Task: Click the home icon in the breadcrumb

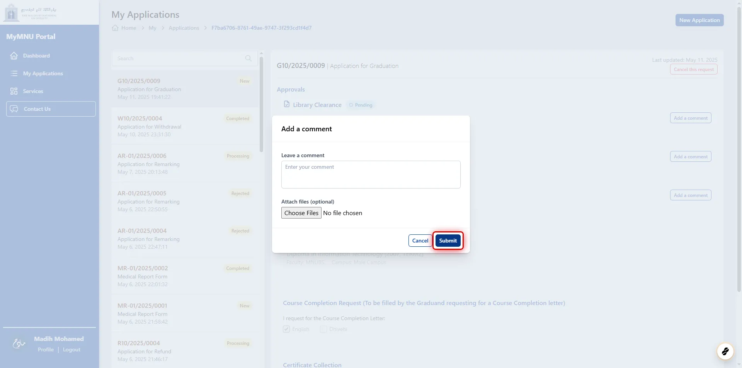Action: pos(115,28)
